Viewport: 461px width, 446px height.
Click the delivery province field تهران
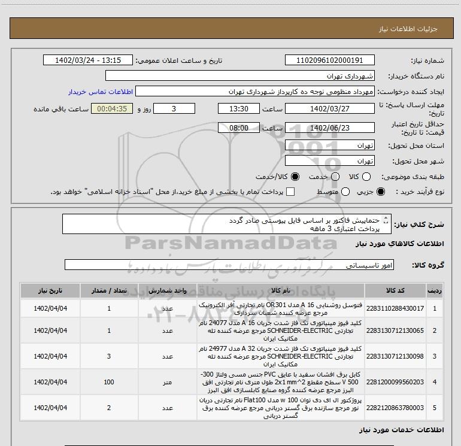[x=329, y=145]
